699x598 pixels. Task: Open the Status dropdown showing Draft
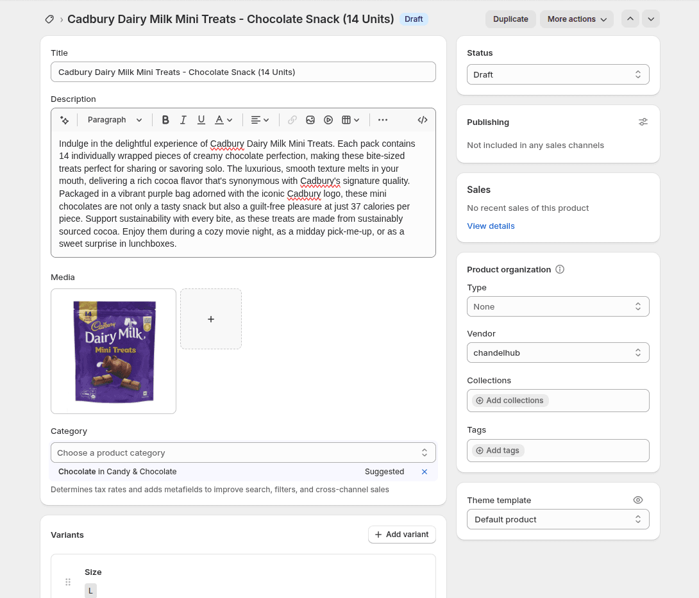pyautogui.click(x=558, y=74)
